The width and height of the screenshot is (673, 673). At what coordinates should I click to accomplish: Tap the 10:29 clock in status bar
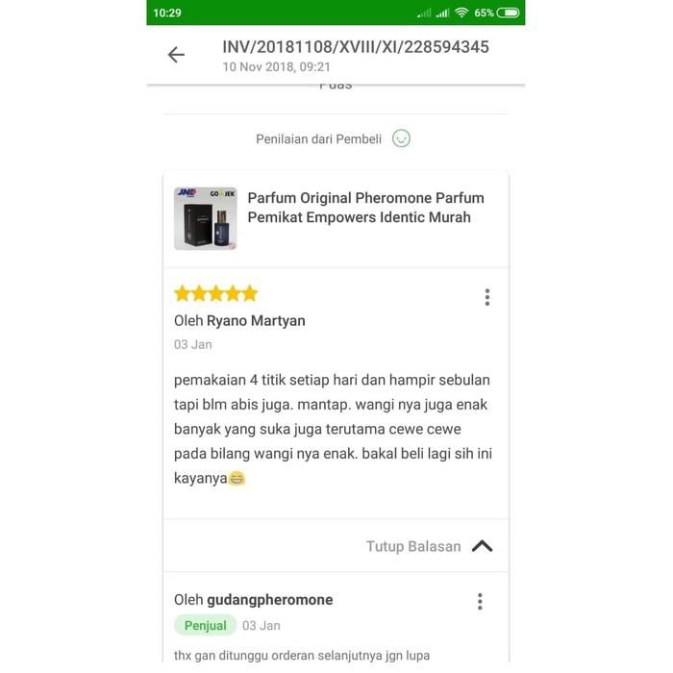pos(167,12)
